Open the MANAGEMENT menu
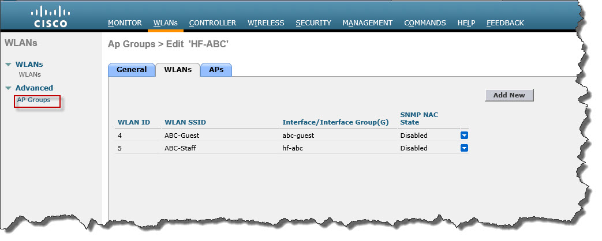 click(x=368, y=23)
